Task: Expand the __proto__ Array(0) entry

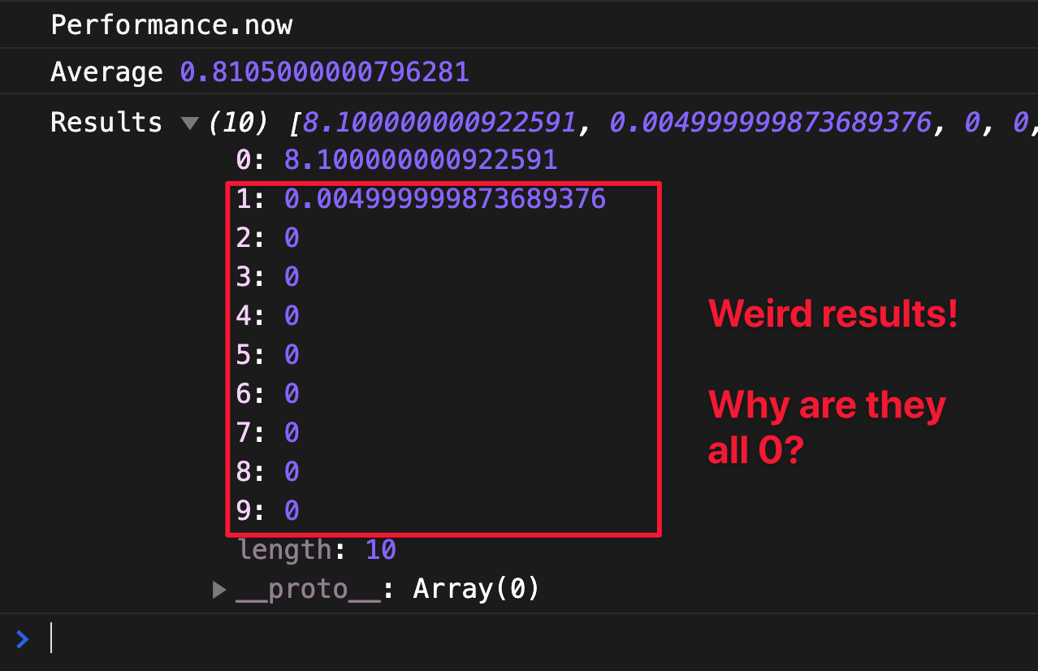Action: 218,589
